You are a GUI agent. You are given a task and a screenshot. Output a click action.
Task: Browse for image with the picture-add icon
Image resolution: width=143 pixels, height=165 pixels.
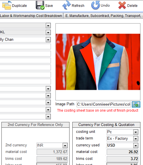[136, 104]
